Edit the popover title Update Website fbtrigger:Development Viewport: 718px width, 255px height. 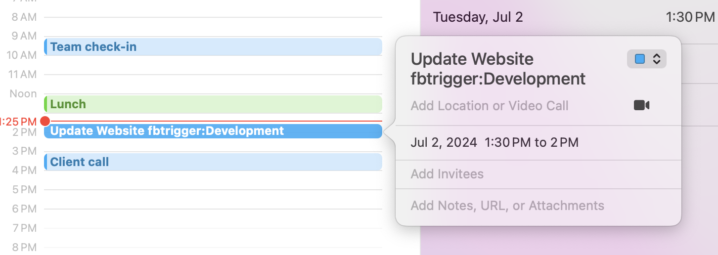coord(498,69)
